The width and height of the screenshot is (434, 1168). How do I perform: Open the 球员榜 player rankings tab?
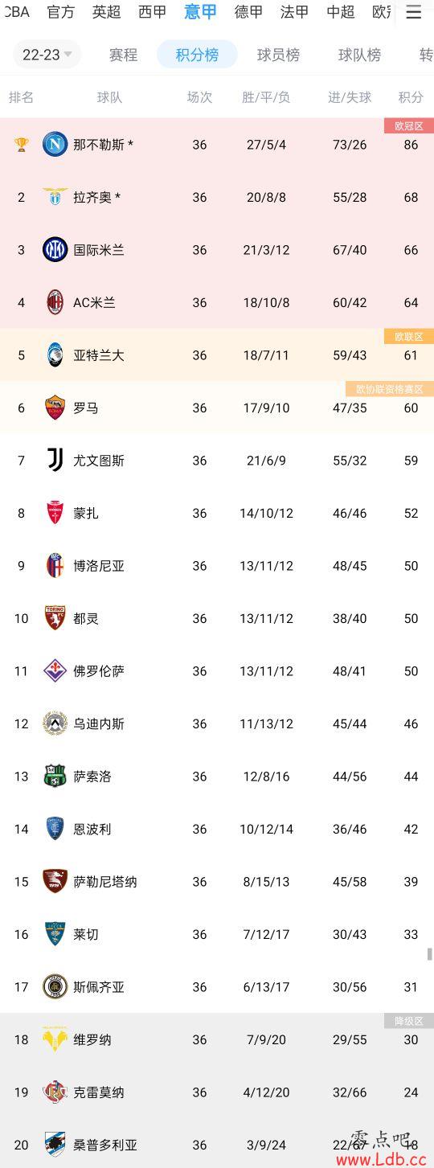click(x=278, y=55)
